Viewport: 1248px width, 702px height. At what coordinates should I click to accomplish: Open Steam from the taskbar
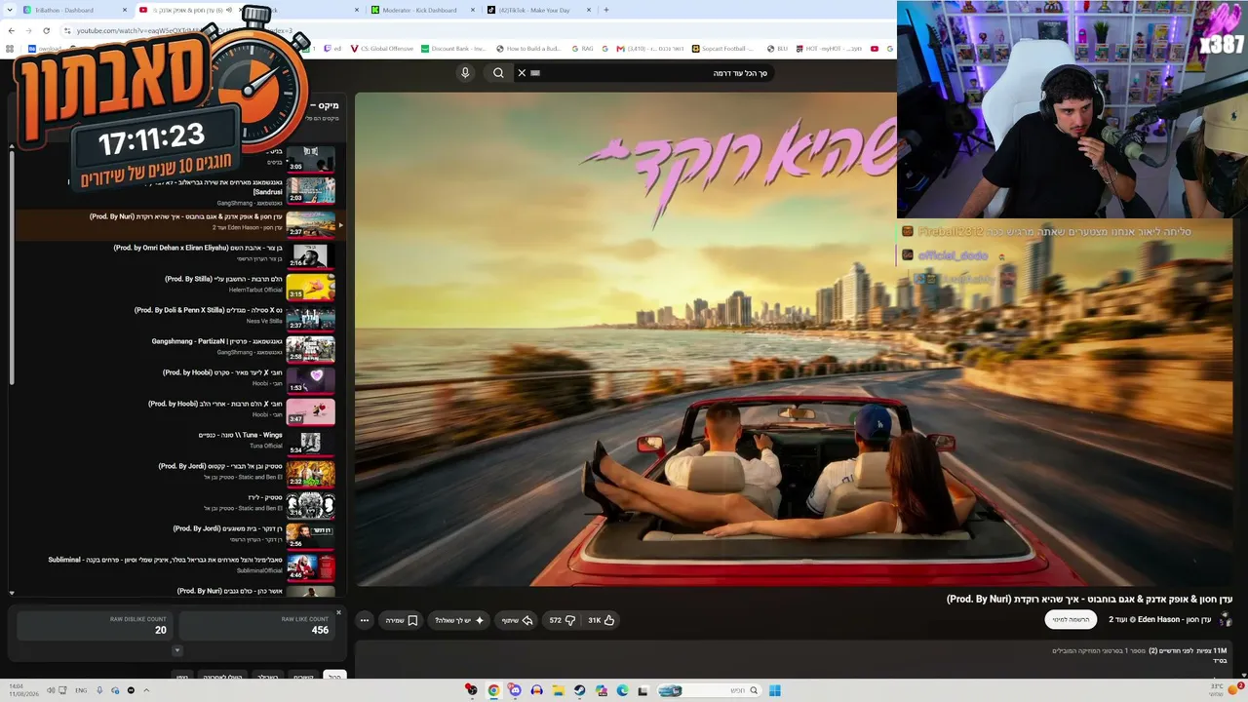tap(579, 690)
